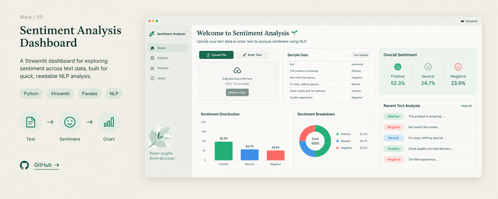Click 'Terrible experience. ...' in Recent Text Analysis
The width and height of the screenshot is (498, 199).
tap(424, 160)
